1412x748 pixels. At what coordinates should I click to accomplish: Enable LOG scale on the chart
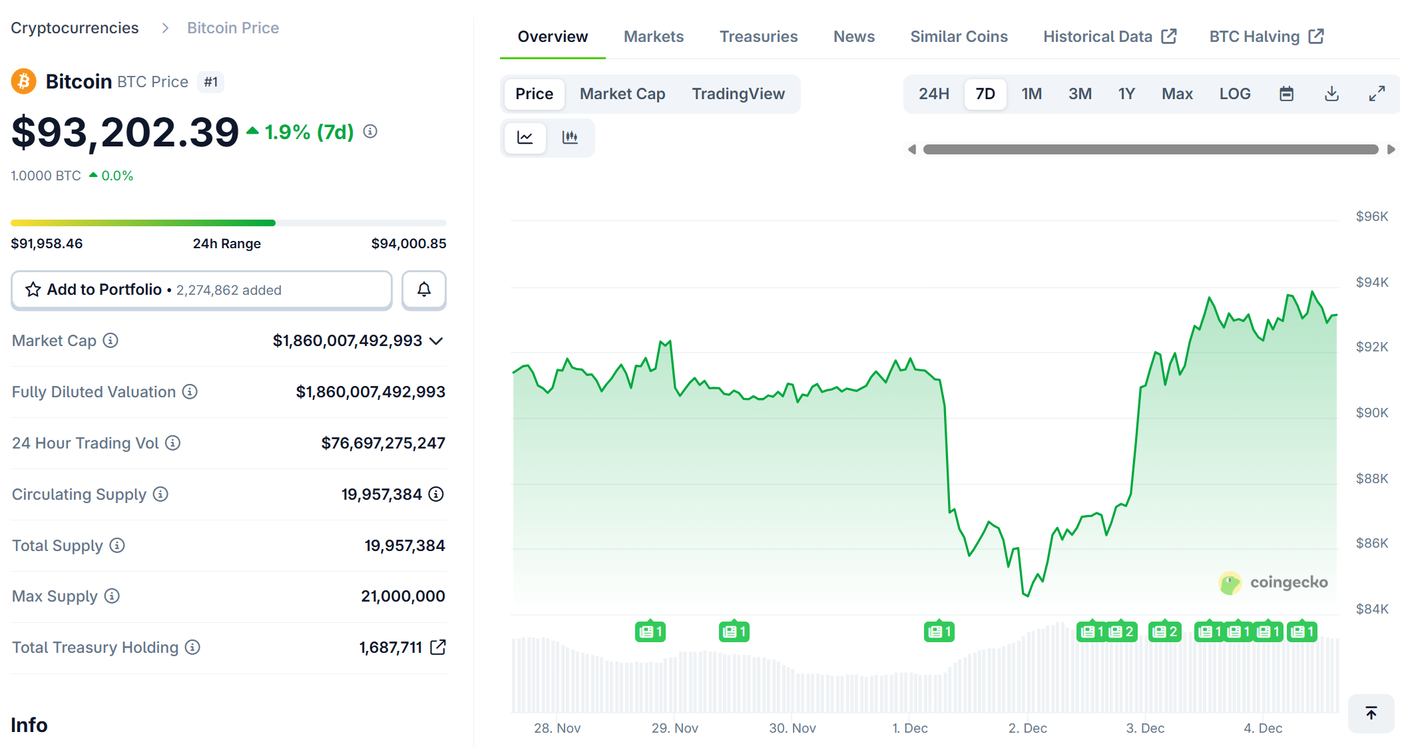[x=1235, y=94]
